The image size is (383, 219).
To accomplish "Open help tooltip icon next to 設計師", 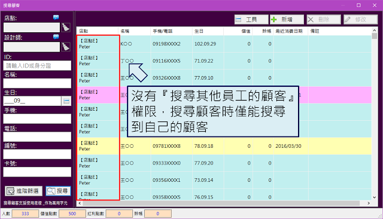I will pyautogui.click(x=56, y=37).
